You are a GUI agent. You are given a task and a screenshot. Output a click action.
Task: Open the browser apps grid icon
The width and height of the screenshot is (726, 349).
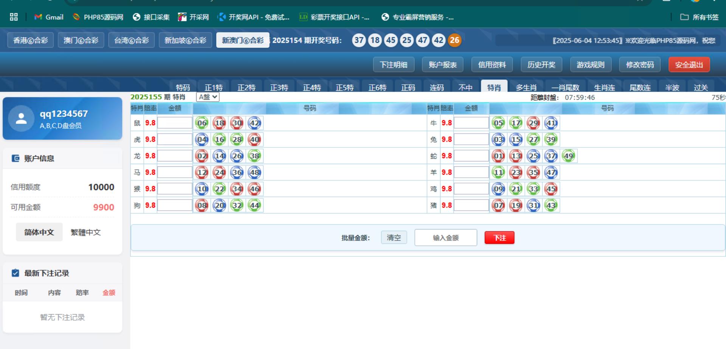coord(14,17)
